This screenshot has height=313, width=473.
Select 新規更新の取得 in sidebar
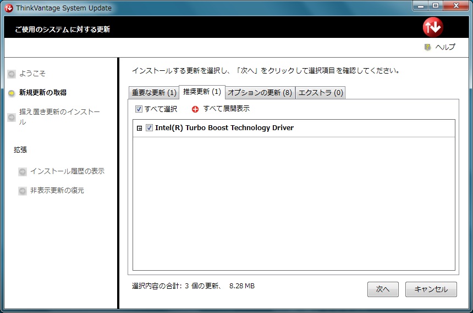coord(43,92)
